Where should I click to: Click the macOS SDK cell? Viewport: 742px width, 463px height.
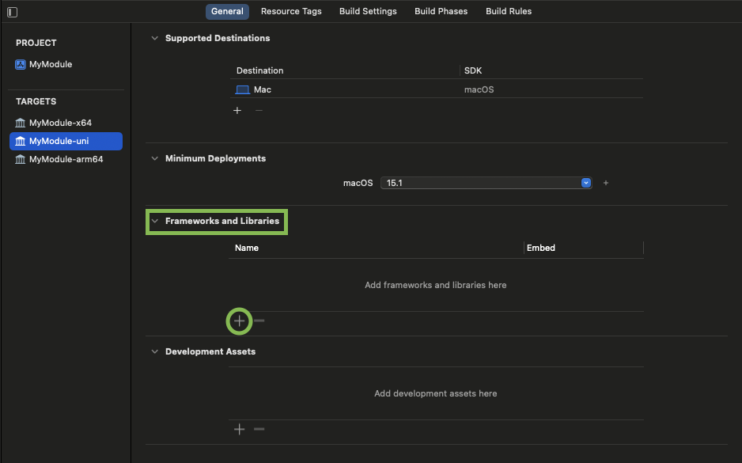[479, 90]
